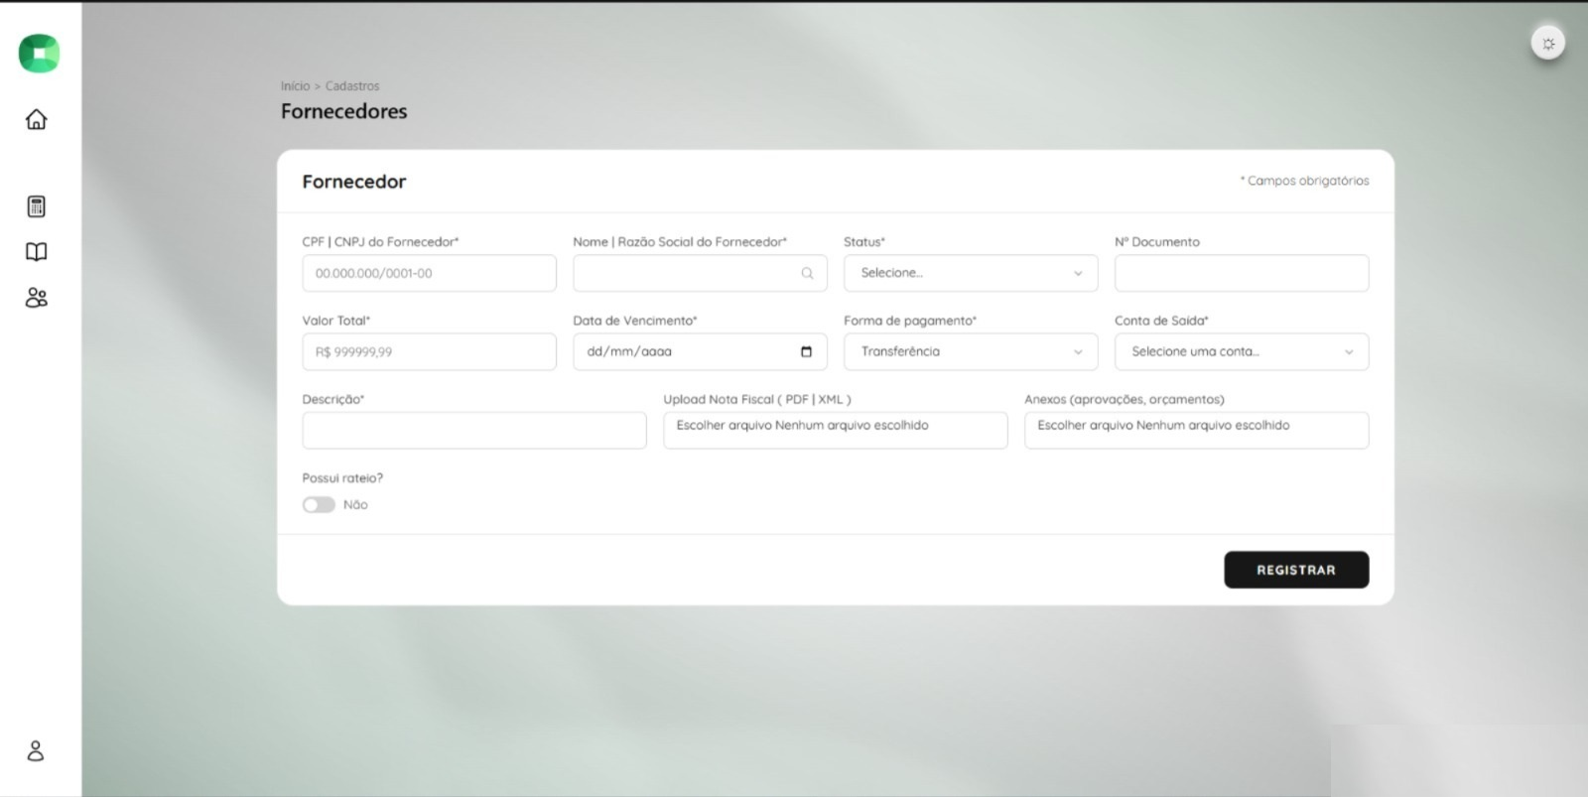Image resolution: width=1588 pixels, height=797 pixels.
Task: Expand the Status Selecione dropdown
Action: 971,273
